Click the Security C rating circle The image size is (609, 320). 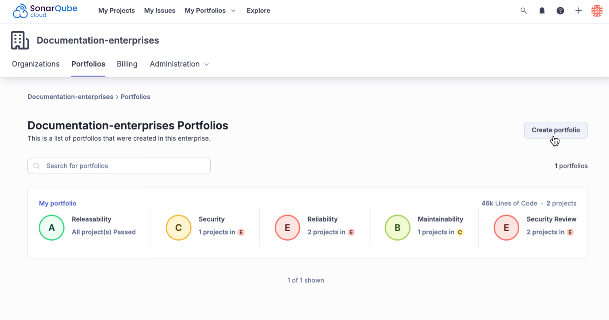(178, 228)
